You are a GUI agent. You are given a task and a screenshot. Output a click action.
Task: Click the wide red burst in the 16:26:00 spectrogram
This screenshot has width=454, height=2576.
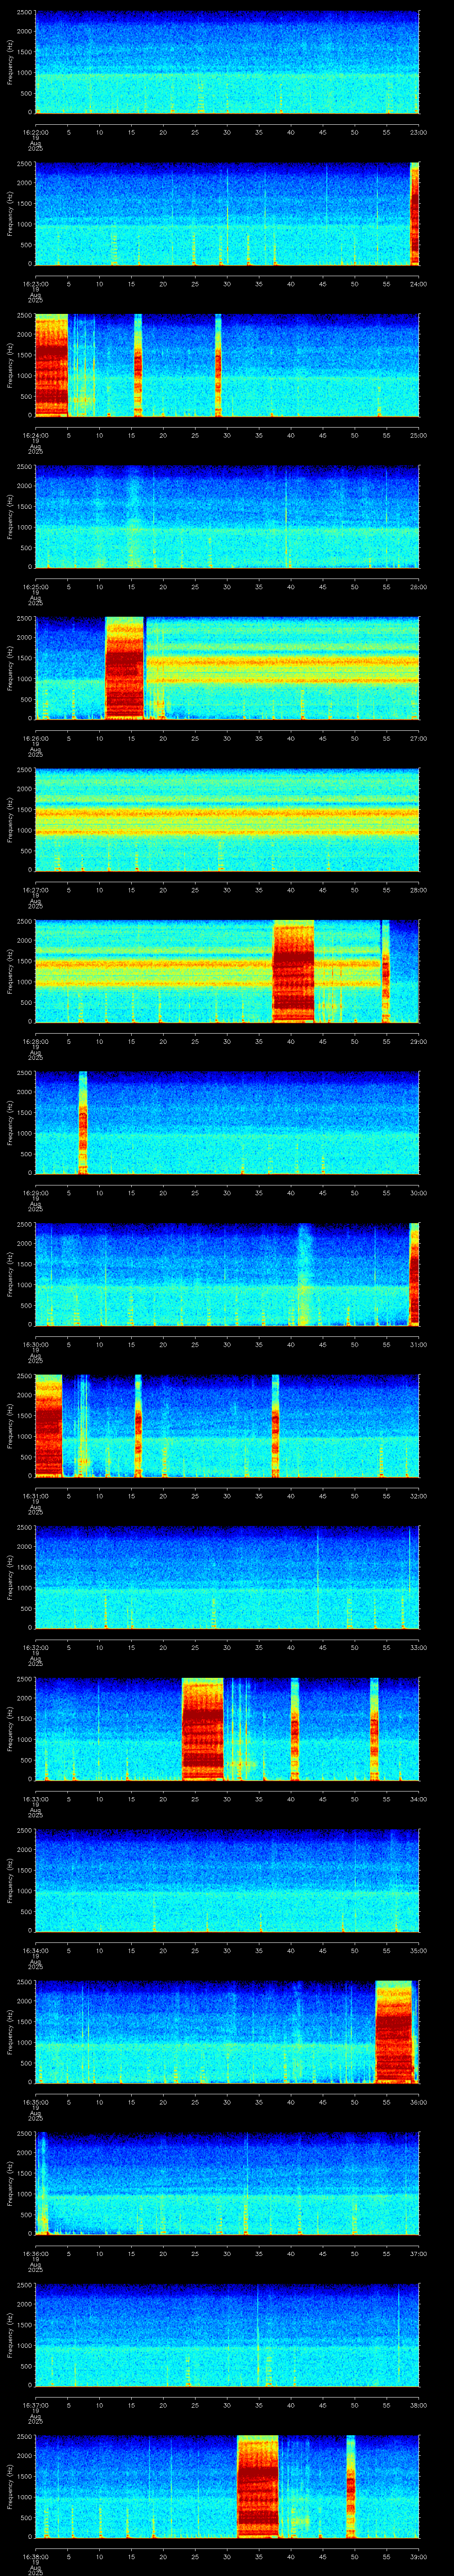coord(125,668)
